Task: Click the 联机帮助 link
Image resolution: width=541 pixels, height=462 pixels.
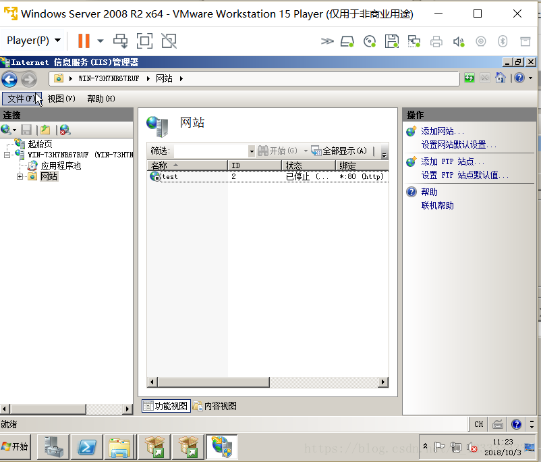Action: coord(438,205)
